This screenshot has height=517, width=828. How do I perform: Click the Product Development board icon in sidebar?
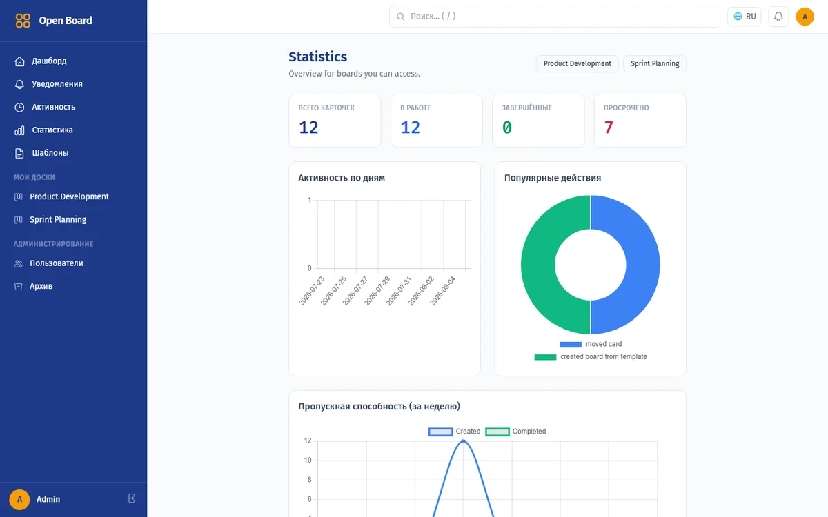point(19,196)
